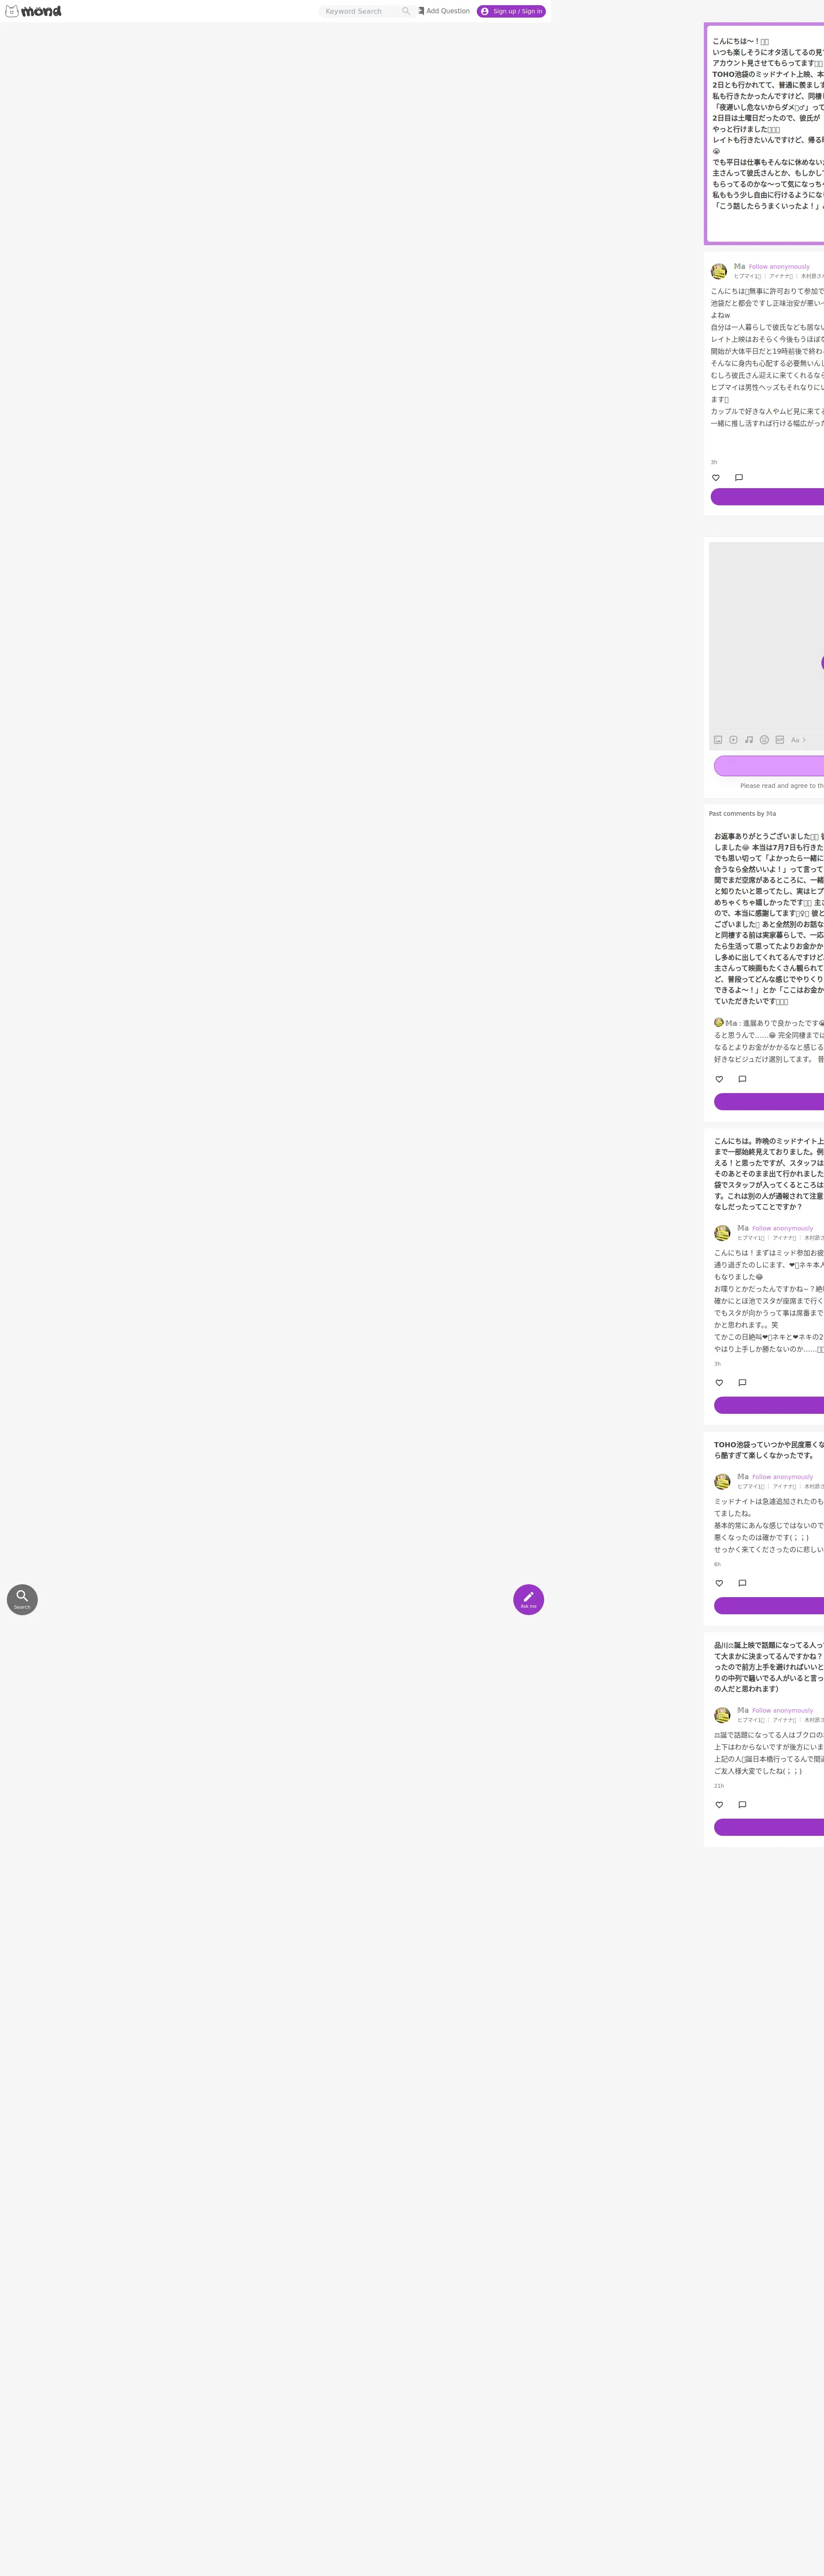Follow anonymously on the 品川☆誕上映 answer

(x=783, y=1711)
